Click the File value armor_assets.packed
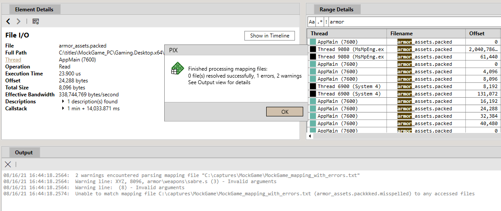501x211 pixels. point(83,46)
